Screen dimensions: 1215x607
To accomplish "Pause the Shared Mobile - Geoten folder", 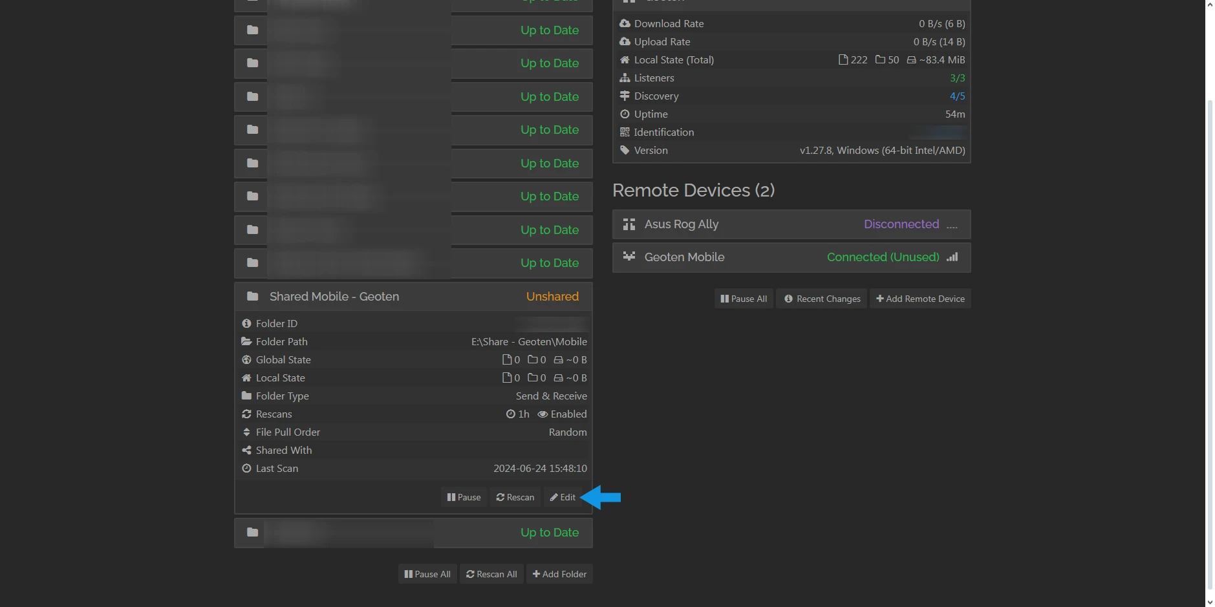I will pyautogui.click(x=463, y=497).
